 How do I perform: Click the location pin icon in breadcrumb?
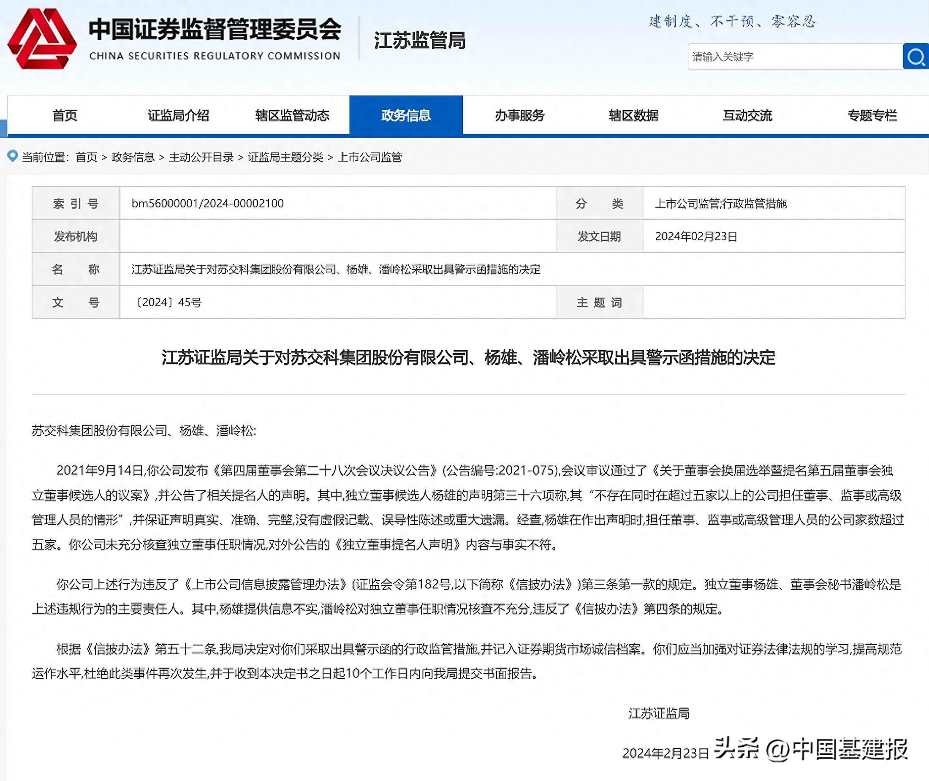point(13,156)
